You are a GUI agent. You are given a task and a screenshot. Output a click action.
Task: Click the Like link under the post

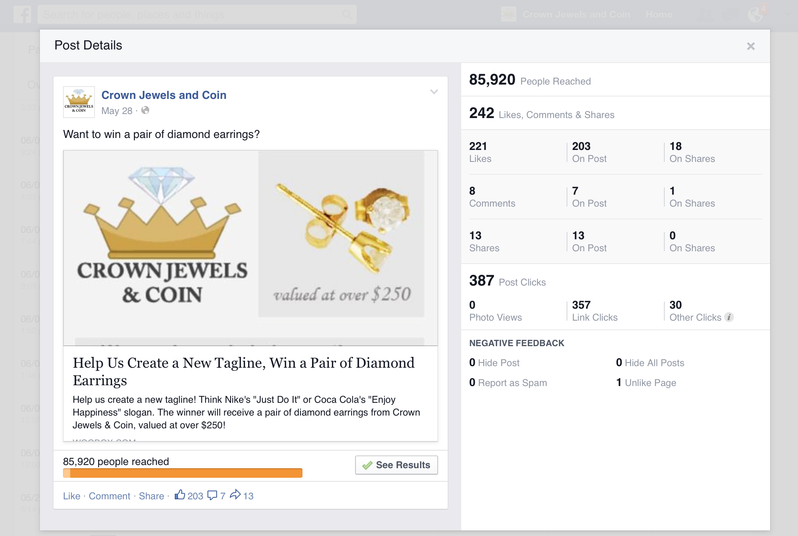(71, 496)
